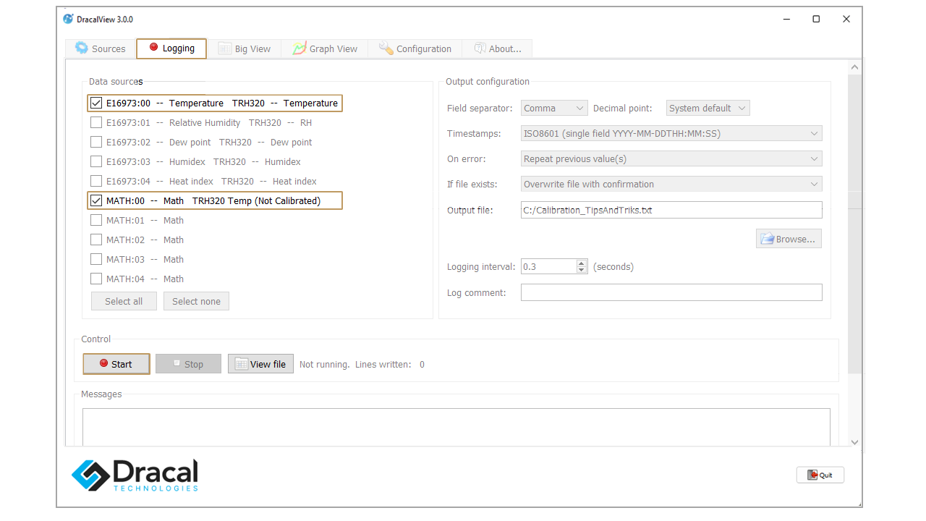The width and height of the screenshot is (926, 521).
Task: Click the vertical scrollbar down arrow
Action: click(854, 441)
